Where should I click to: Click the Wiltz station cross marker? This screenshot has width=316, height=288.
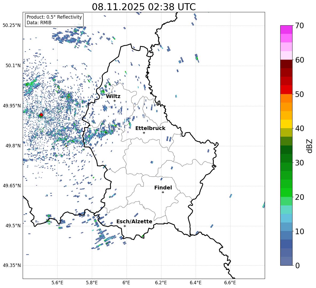[x=114, y=101]
